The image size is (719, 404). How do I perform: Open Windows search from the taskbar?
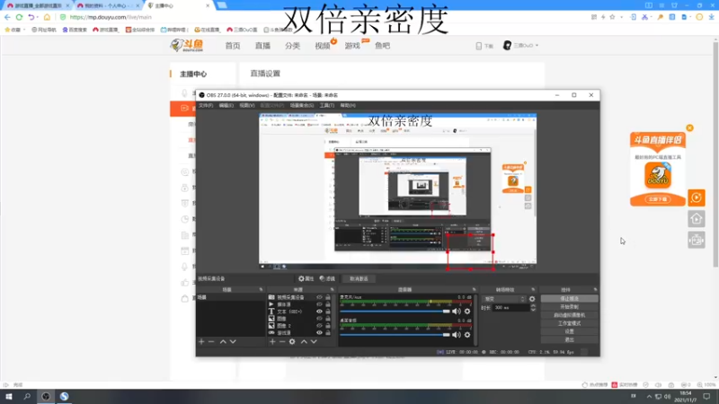27,396
